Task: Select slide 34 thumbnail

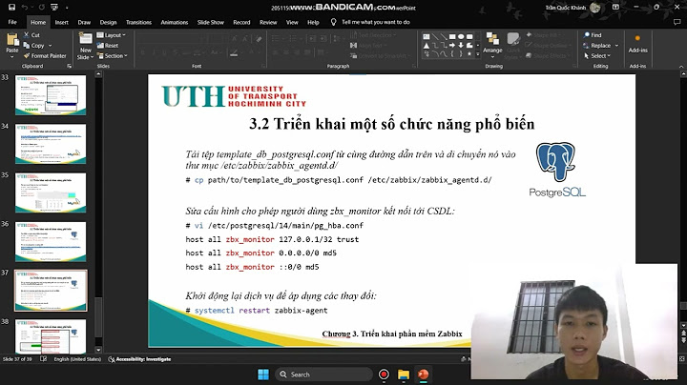Action: (x=51, y=144)
